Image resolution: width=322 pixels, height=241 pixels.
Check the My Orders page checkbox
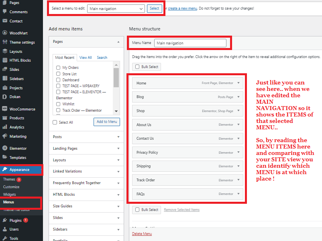click(x=58, y=68)
